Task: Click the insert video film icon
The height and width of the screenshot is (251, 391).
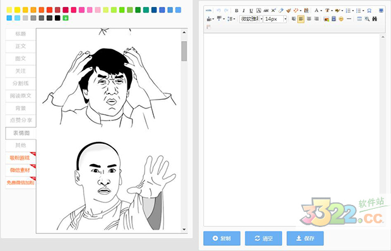Action: pos(334,19)
